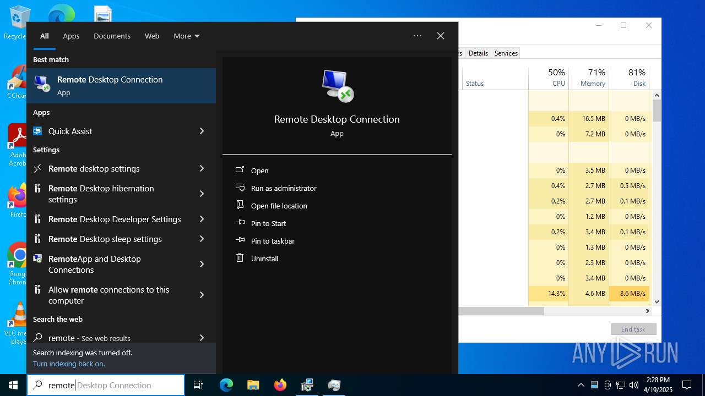This screenshot has width=705, height=396.
Task: Choose Pin to taskbar action
Action: 273,241
